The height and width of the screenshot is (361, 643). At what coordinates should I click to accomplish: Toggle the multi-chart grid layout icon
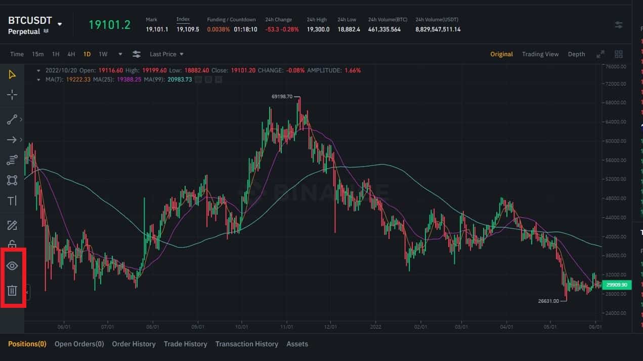pyautogui.click(x=618, y=54)
